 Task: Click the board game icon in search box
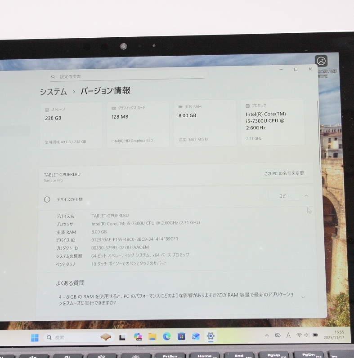click(106, 337)
